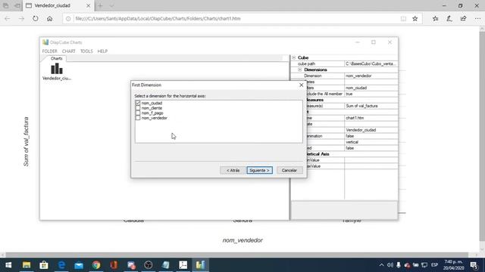The width and height of the screenshot is (485, 272).
Task: Open the reading view icon
Action: [x=403, y=18]
